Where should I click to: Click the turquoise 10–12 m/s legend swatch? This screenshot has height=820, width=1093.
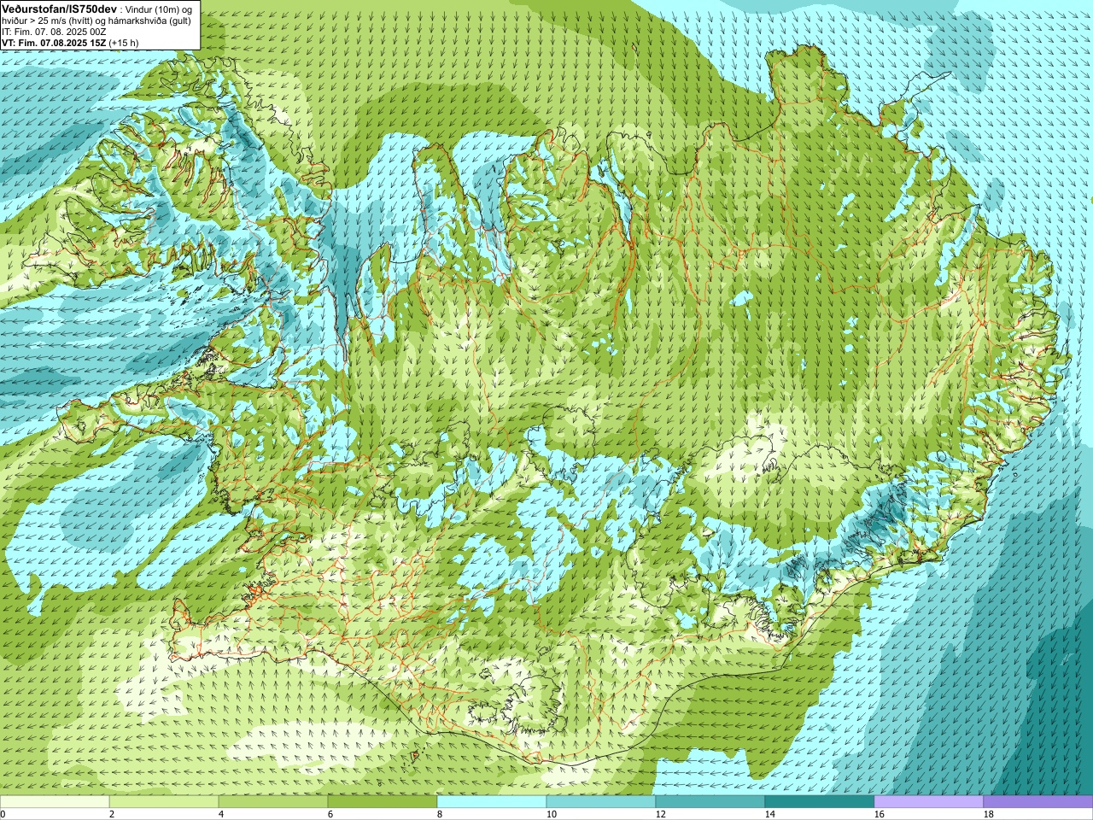point(601,802)
